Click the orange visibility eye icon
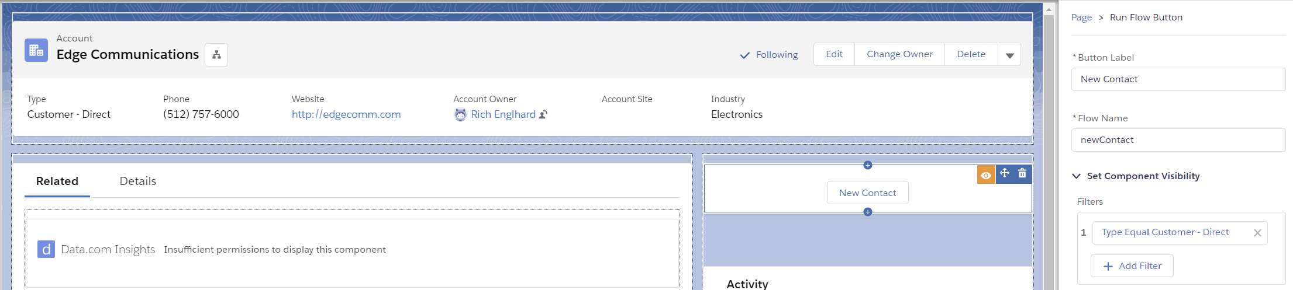This screenshot has height=290, width=1293. (x=986, y=174)
